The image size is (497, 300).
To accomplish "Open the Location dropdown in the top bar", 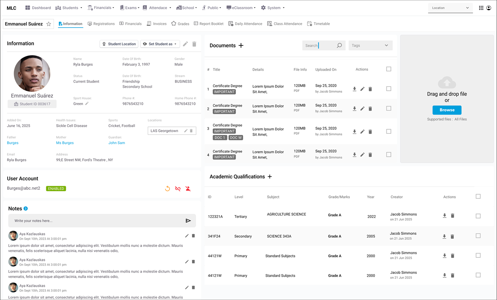I will (x=450, y=8).
